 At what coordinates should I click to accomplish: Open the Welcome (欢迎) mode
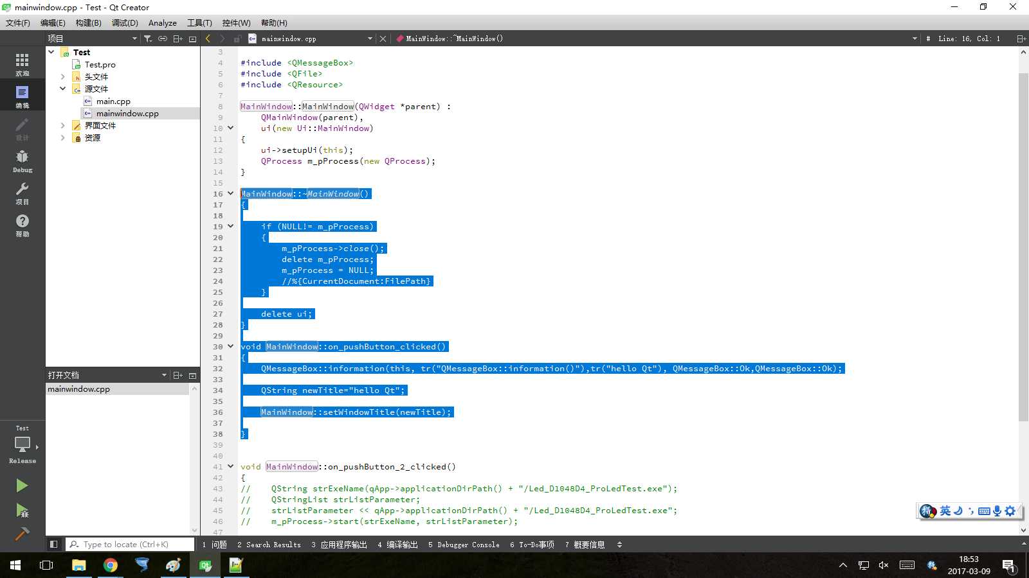coord(22,64)
